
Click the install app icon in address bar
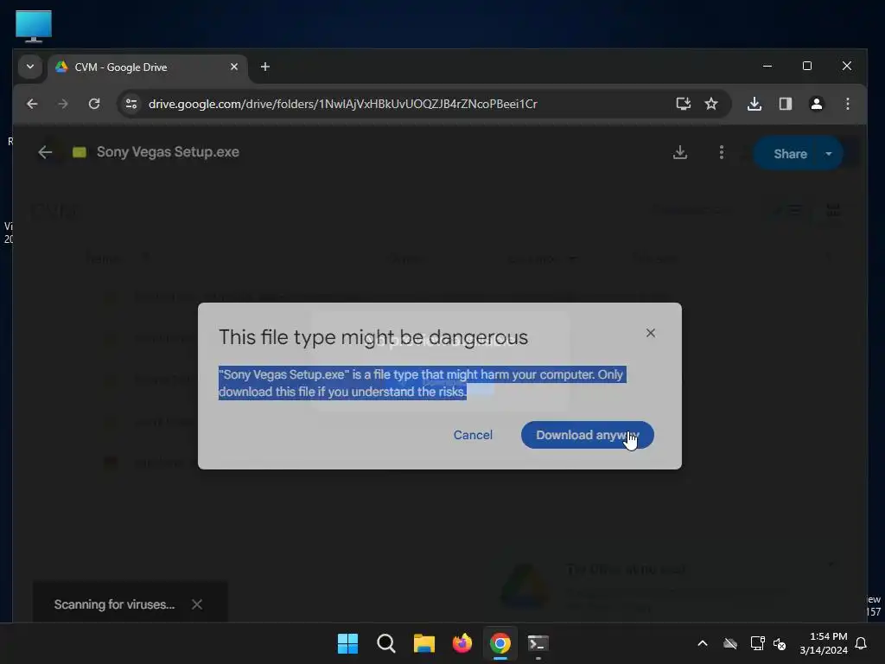[684, 104]
